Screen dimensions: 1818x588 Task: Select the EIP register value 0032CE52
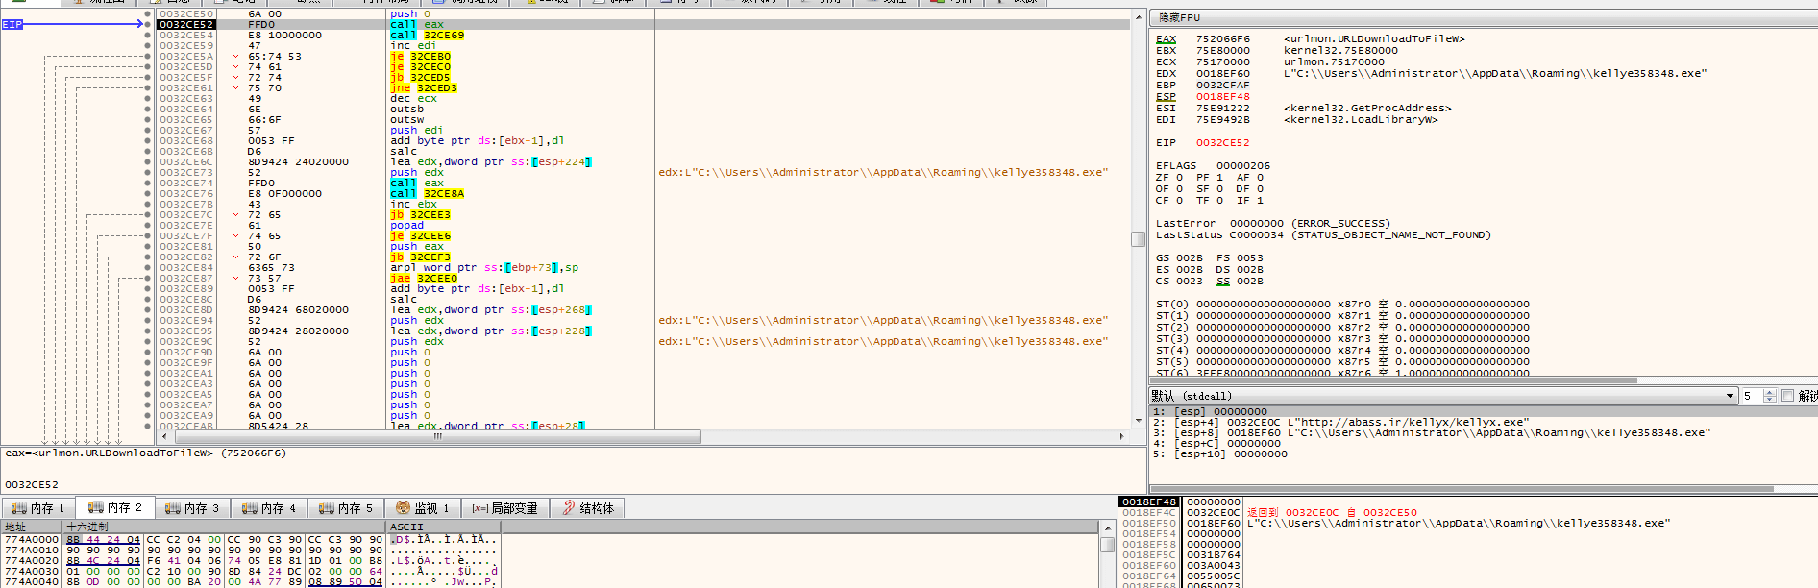tap(1222, 142)
